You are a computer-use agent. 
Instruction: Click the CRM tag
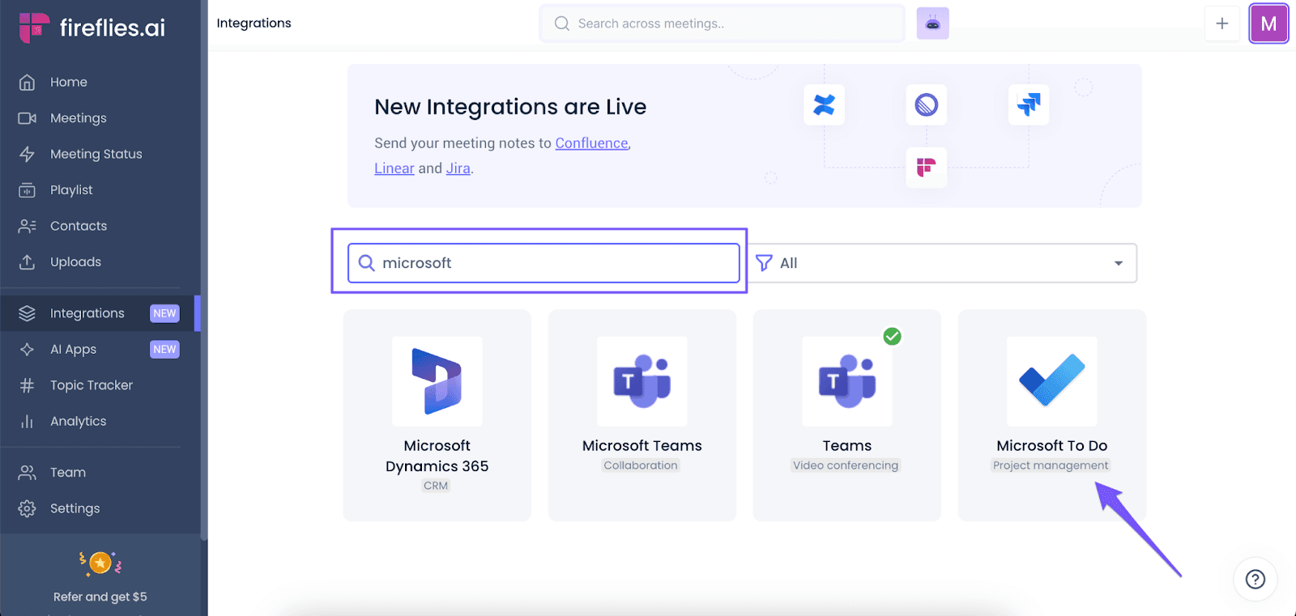(436, 486)
